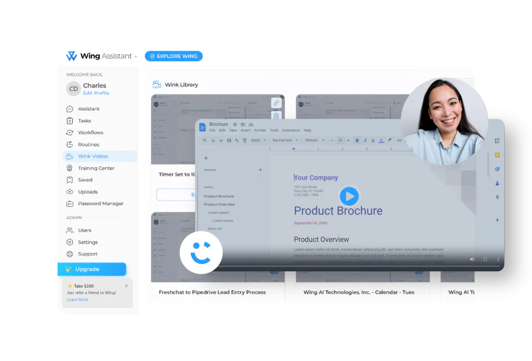
Task: Click the redo arrow in Docs toolbar
Action: (x=221, y=140)
